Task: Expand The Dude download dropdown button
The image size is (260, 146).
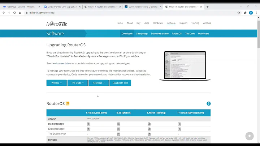Action: click(78, 83)
